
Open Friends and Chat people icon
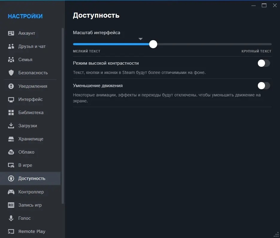[x=11, y=46]
